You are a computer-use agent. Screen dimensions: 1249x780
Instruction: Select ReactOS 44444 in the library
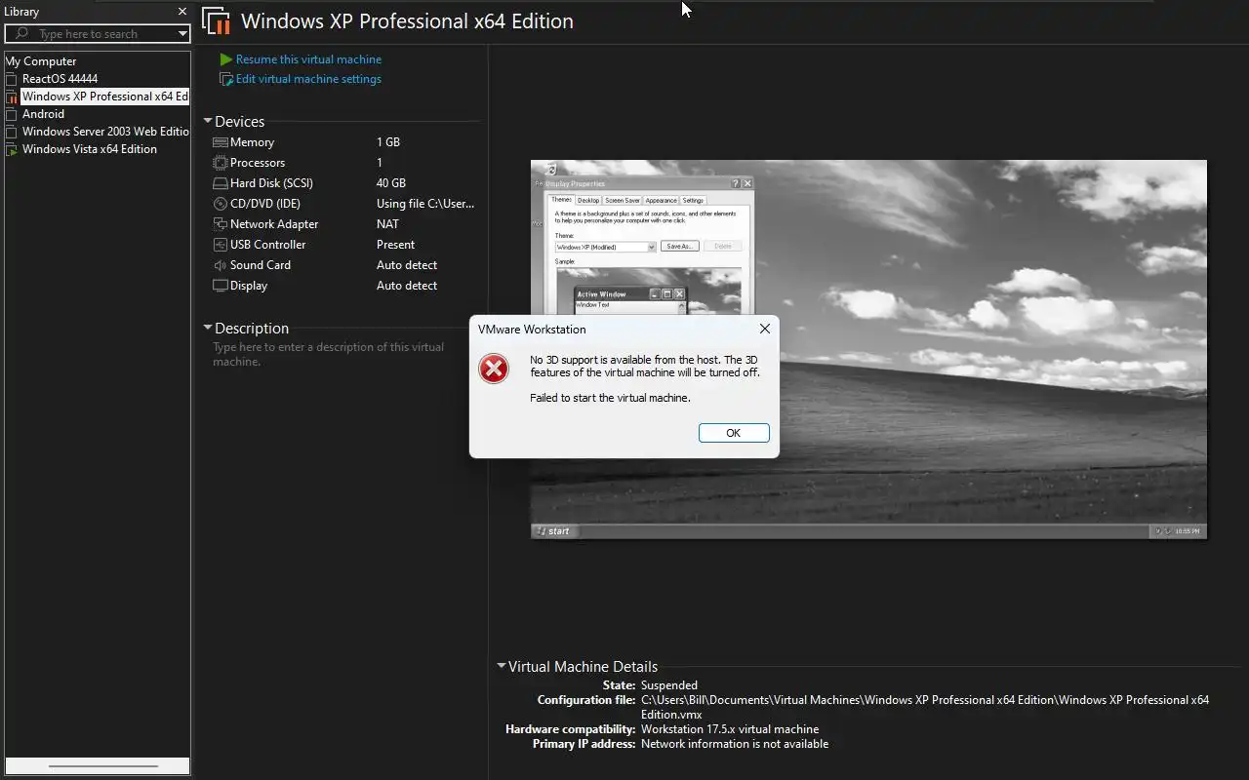tap(60, 79)
